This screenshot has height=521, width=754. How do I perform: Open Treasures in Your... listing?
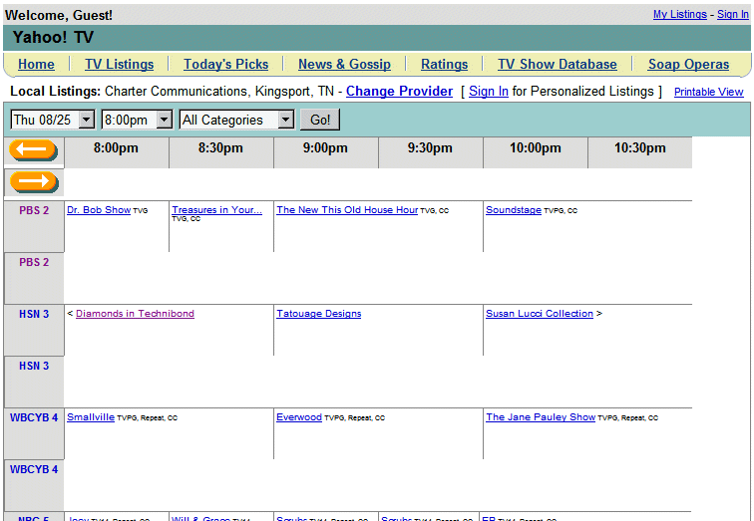click(216, 210)
